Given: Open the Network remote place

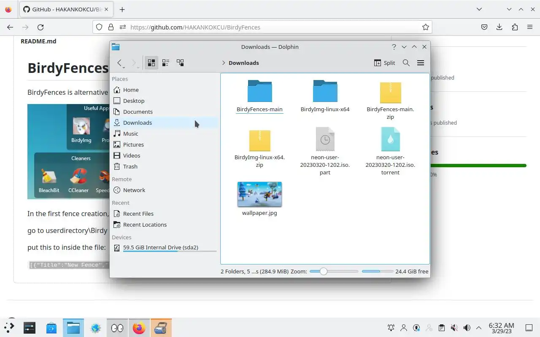Looking at the screenshot, I should [x=165, y=190].
